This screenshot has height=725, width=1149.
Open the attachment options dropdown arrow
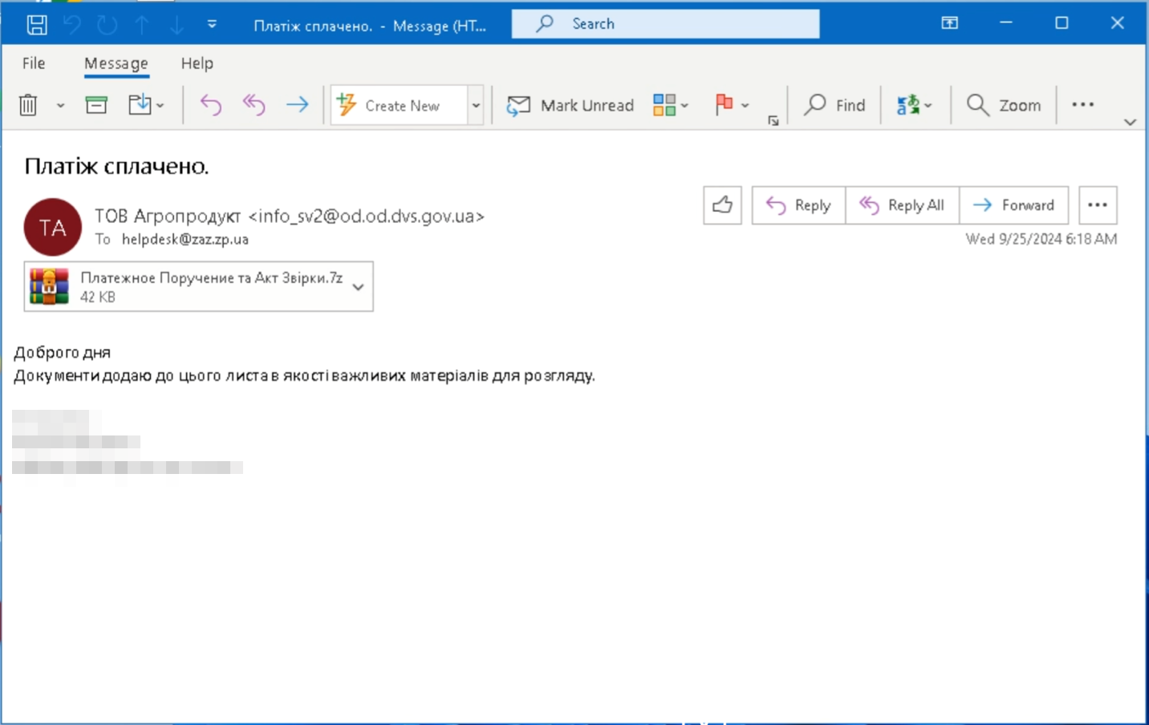pos(358,287)
